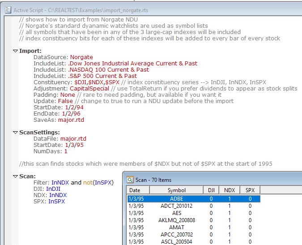
Task: Select the AMAT result row
Action: tap(176, 228)
